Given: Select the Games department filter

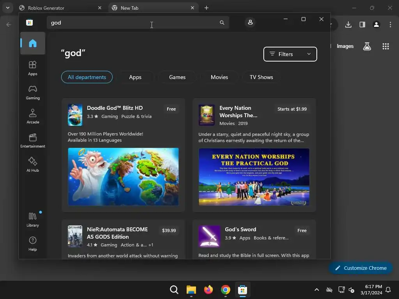Looking at the screenshot, I should (x=177, y=77).
